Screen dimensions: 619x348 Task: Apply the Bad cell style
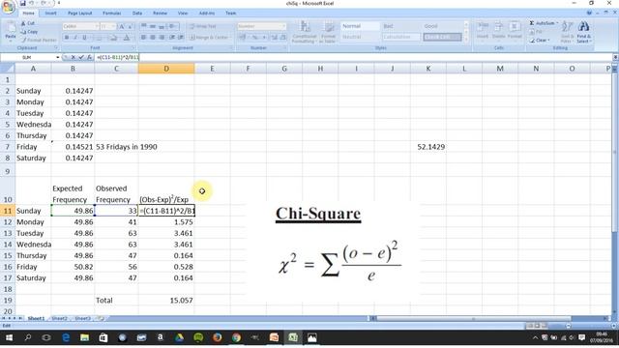coord(400,26)
